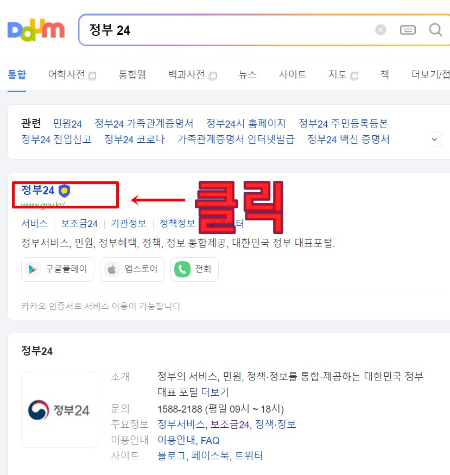Click new-window icon next to 어학사전
This screenshot has width=450, height=475.
pos(92,76)
